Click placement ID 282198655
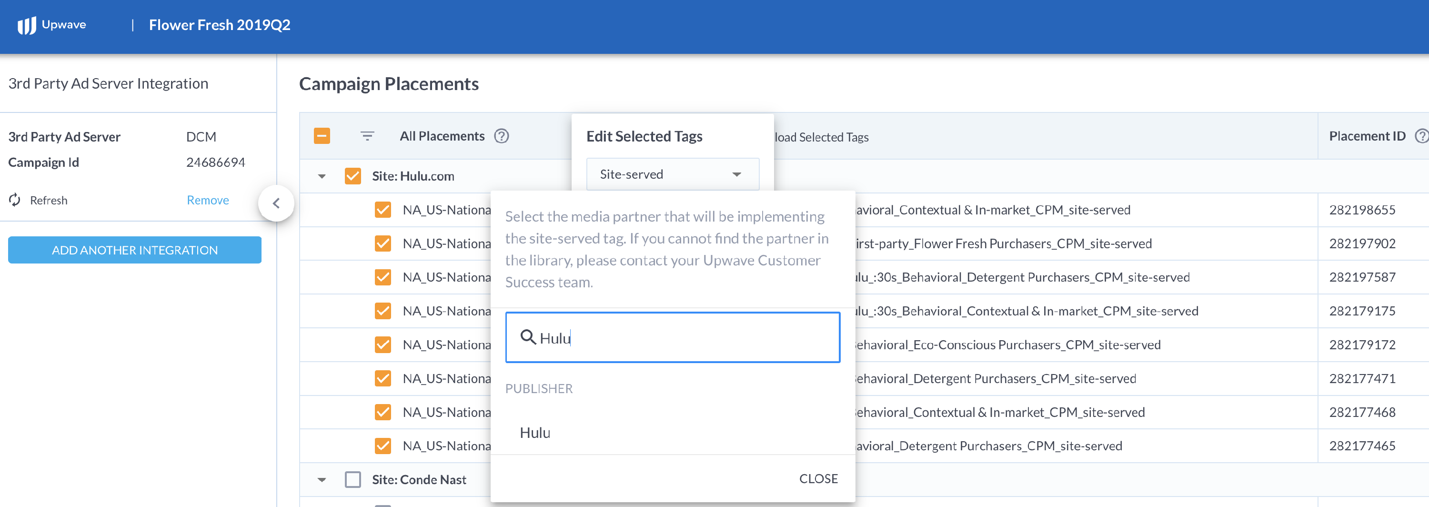 click(x=1362, y=210)
